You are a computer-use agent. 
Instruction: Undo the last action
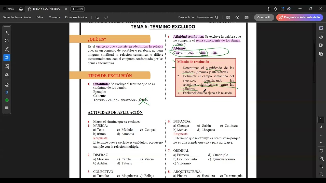click(97, 18)
